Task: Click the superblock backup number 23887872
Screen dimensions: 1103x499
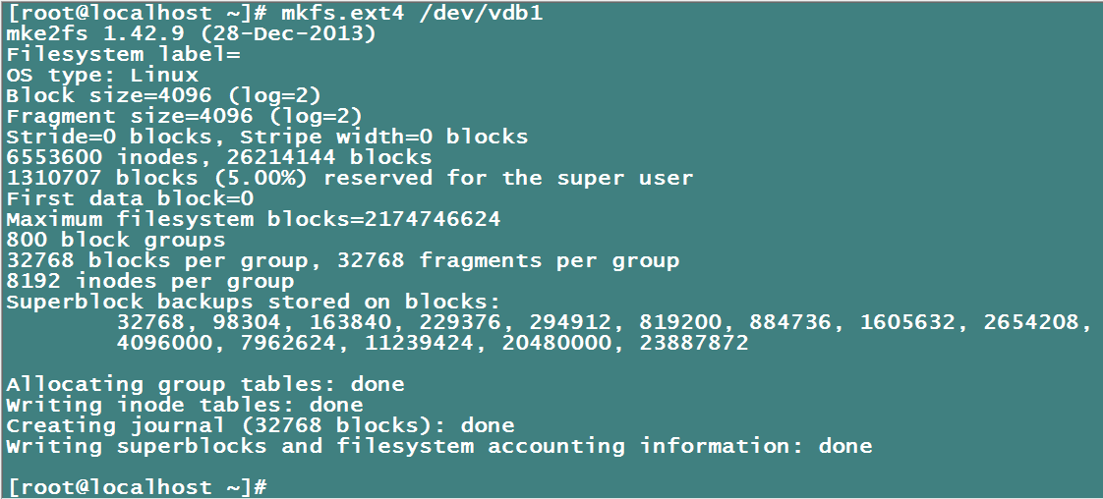Action: (693, 343)
